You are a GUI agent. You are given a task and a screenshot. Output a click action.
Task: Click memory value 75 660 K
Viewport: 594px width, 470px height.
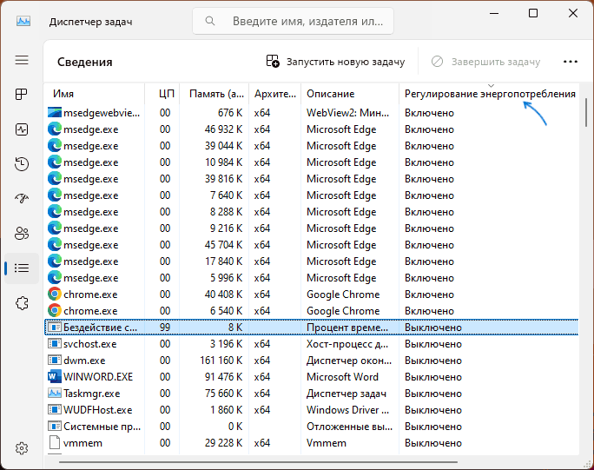click(223, 394)
